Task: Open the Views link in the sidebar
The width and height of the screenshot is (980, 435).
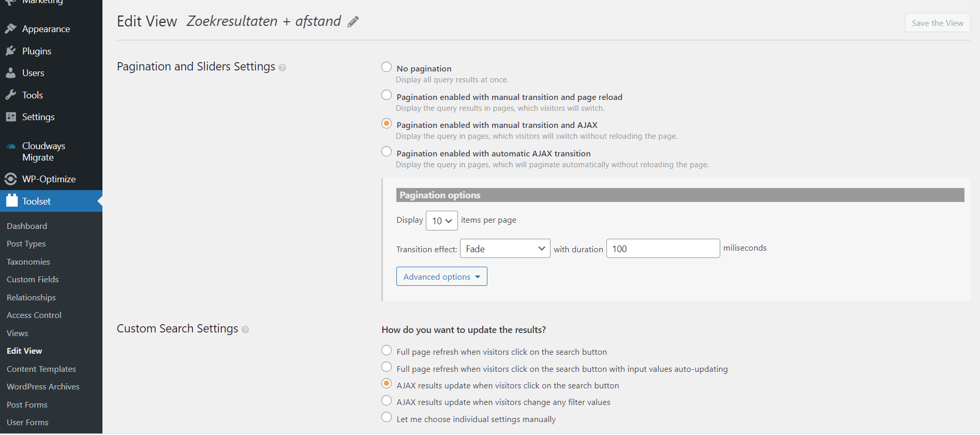Action: coord(18,333)
